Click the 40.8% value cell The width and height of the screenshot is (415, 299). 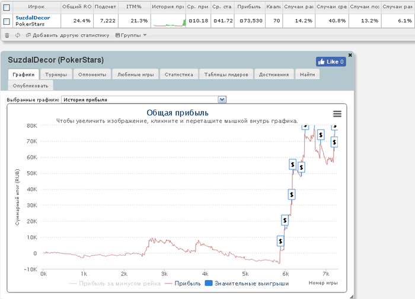coord(332,21)
